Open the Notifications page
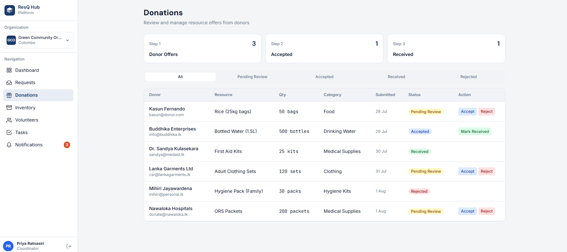 (x=38, y=145)
